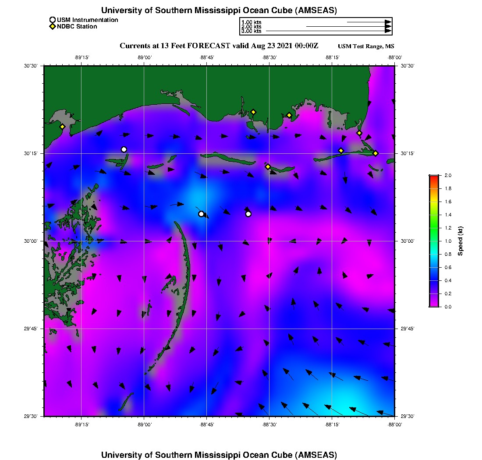Click the top AMSEAS Ocean Cube title

(x=219, y=11)
